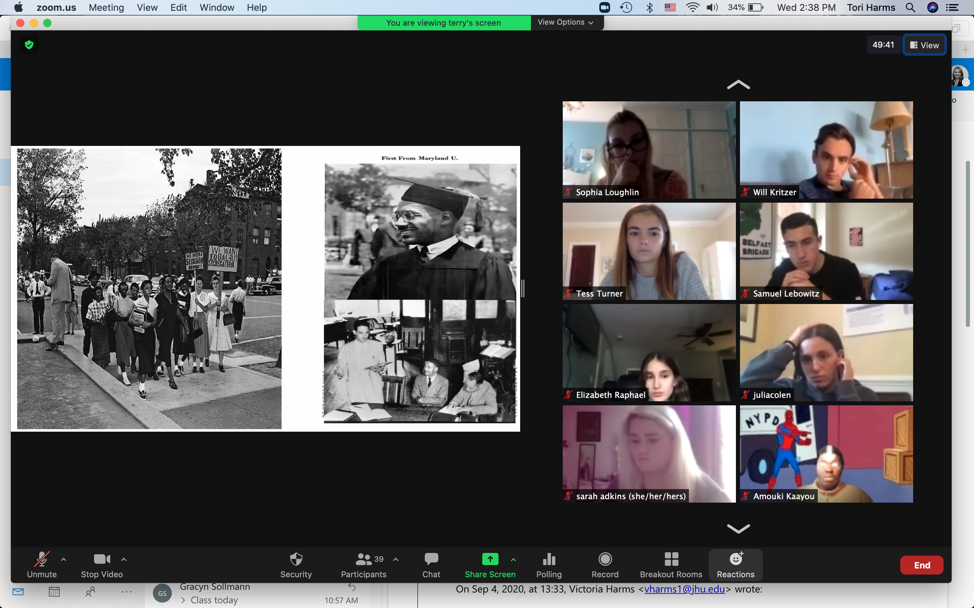Click the green encryption shield icon
Image resolution: width=974 pixels, height=608 pixels.
[x=29, y=45]
